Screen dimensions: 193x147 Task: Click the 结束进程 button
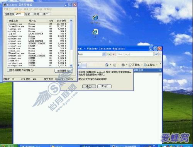[64, 71]
